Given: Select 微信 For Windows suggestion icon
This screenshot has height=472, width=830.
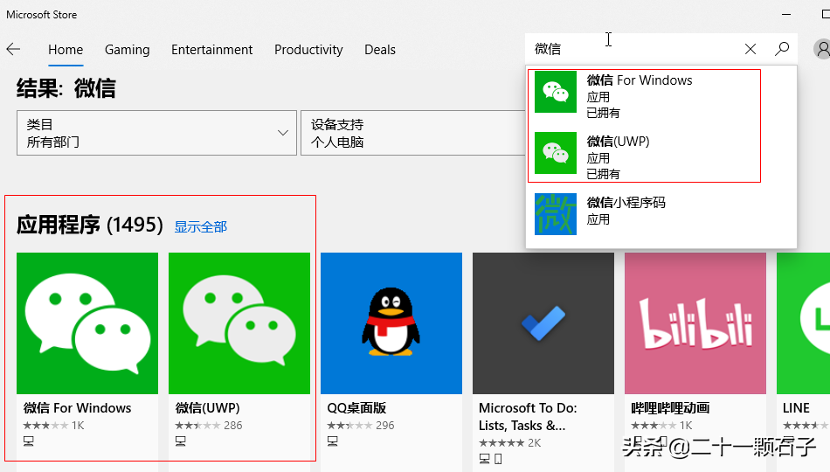Looking at the screenshot, I should (556, 92).
